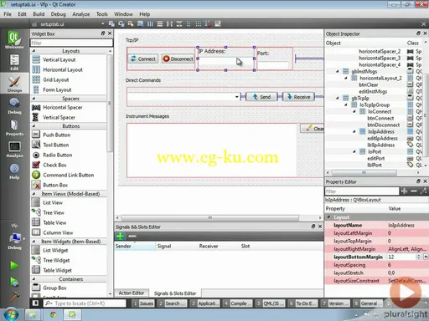Click Edit Tab Order toolbar icon
Screen dimensions: 429x321
[140, 24]
